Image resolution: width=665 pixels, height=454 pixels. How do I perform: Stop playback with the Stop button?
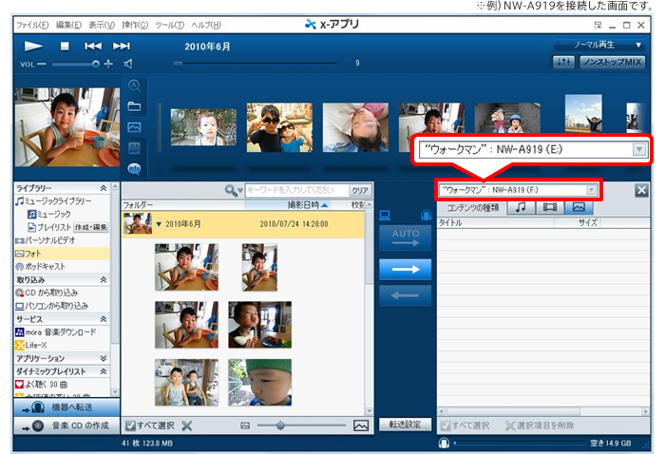pyautogui.click(x=65, y=45)
